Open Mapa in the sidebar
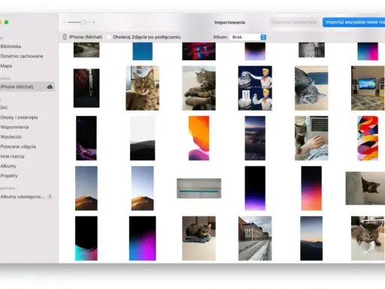385x289 pixels. coord(6,66)
